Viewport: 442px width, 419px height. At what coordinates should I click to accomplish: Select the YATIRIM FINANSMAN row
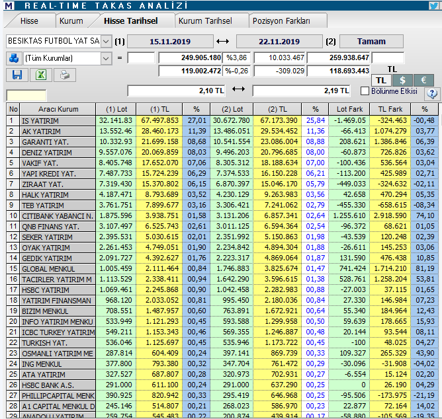[222, 301]
